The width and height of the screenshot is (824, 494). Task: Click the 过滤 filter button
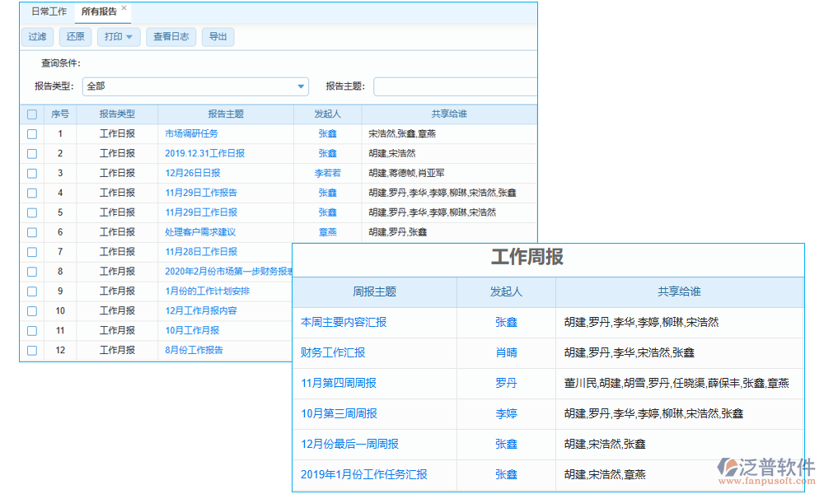[x=37, y=36]
